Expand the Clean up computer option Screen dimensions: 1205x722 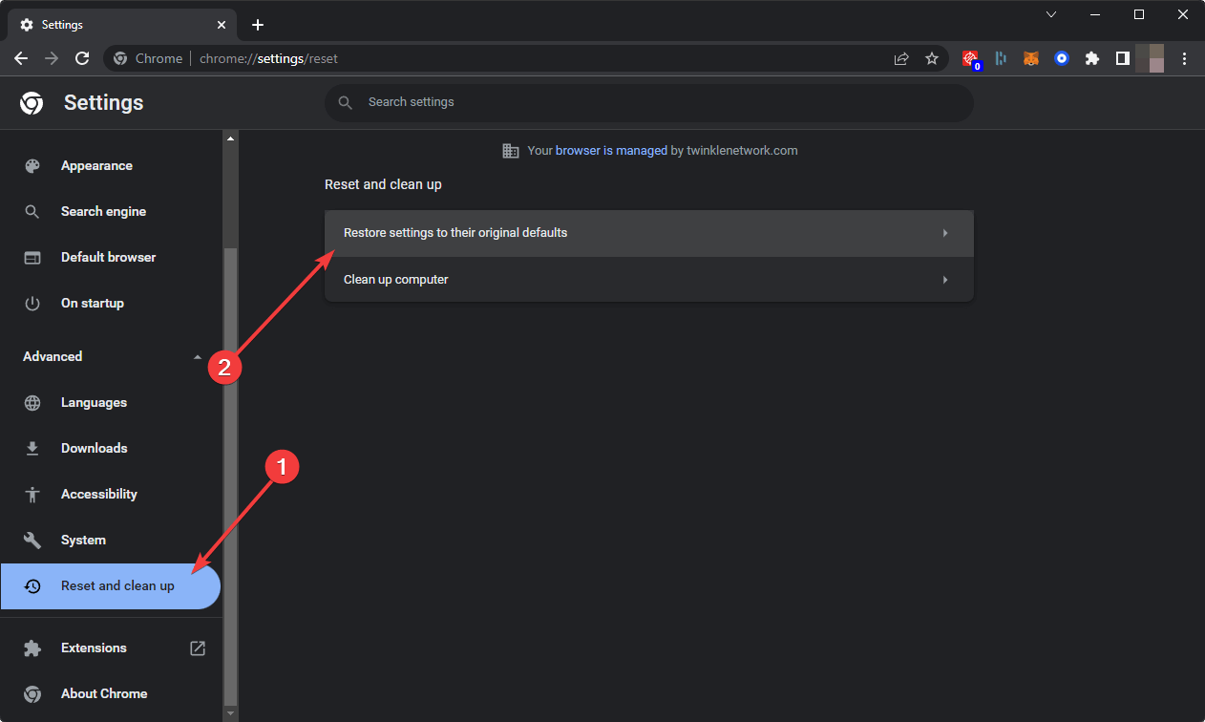click(x=649, y=279)
